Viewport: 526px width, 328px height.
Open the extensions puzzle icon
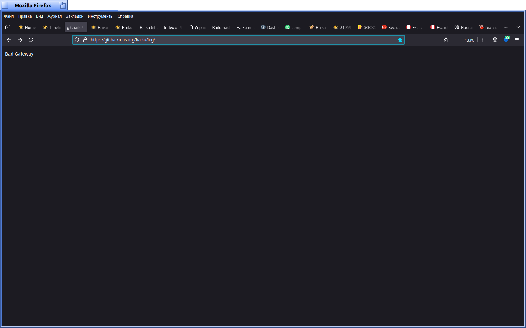click(x=446, y=40)
